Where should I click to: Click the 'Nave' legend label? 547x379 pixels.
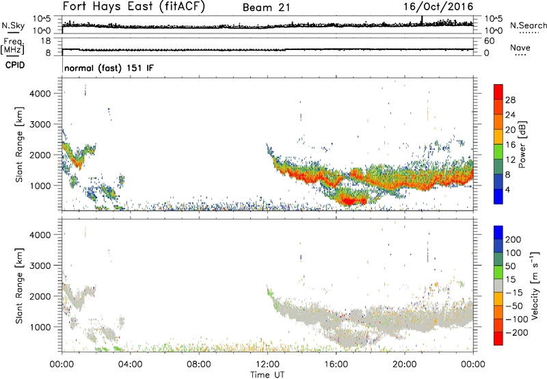(520, 48)
